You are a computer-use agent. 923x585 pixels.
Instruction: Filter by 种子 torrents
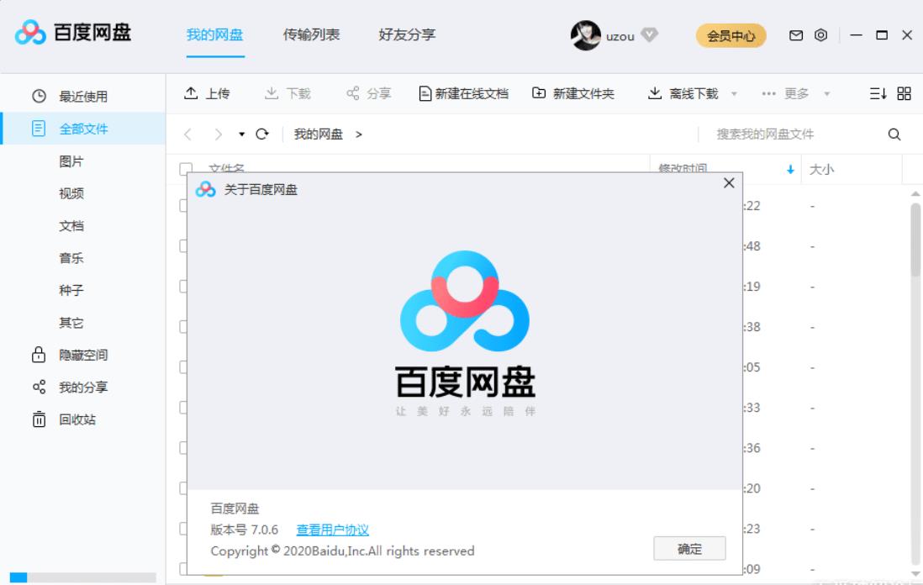tap(71, 291)
